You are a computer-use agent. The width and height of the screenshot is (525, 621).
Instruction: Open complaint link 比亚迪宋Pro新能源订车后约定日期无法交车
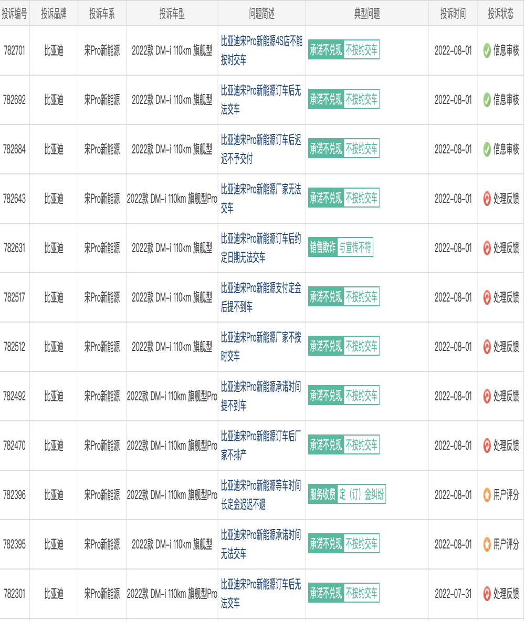pos(261,248)
